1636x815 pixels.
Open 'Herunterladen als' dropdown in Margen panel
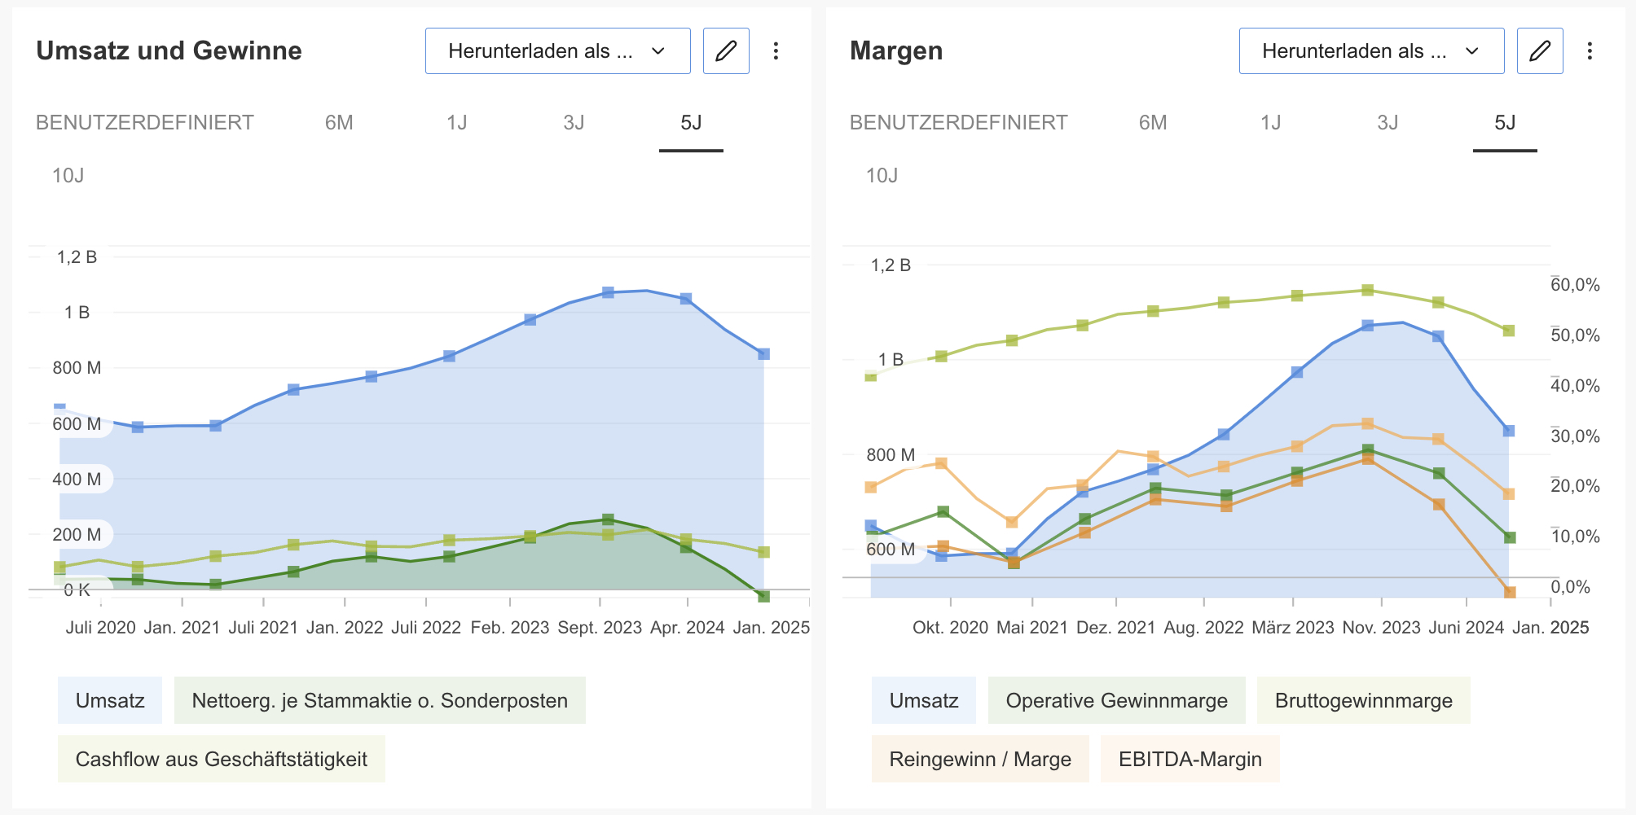(1371, 50)
